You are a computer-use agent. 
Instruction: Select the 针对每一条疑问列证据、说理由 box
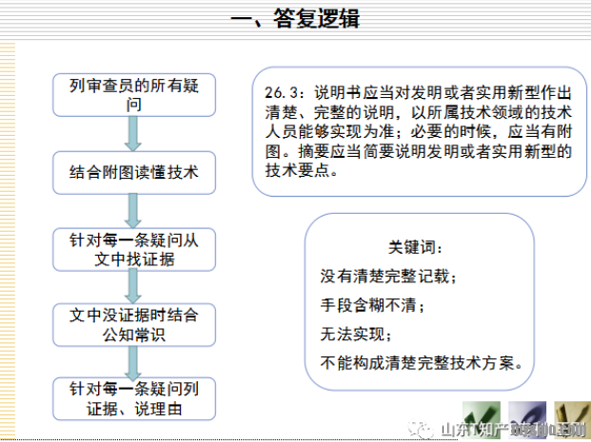(135, 399)
